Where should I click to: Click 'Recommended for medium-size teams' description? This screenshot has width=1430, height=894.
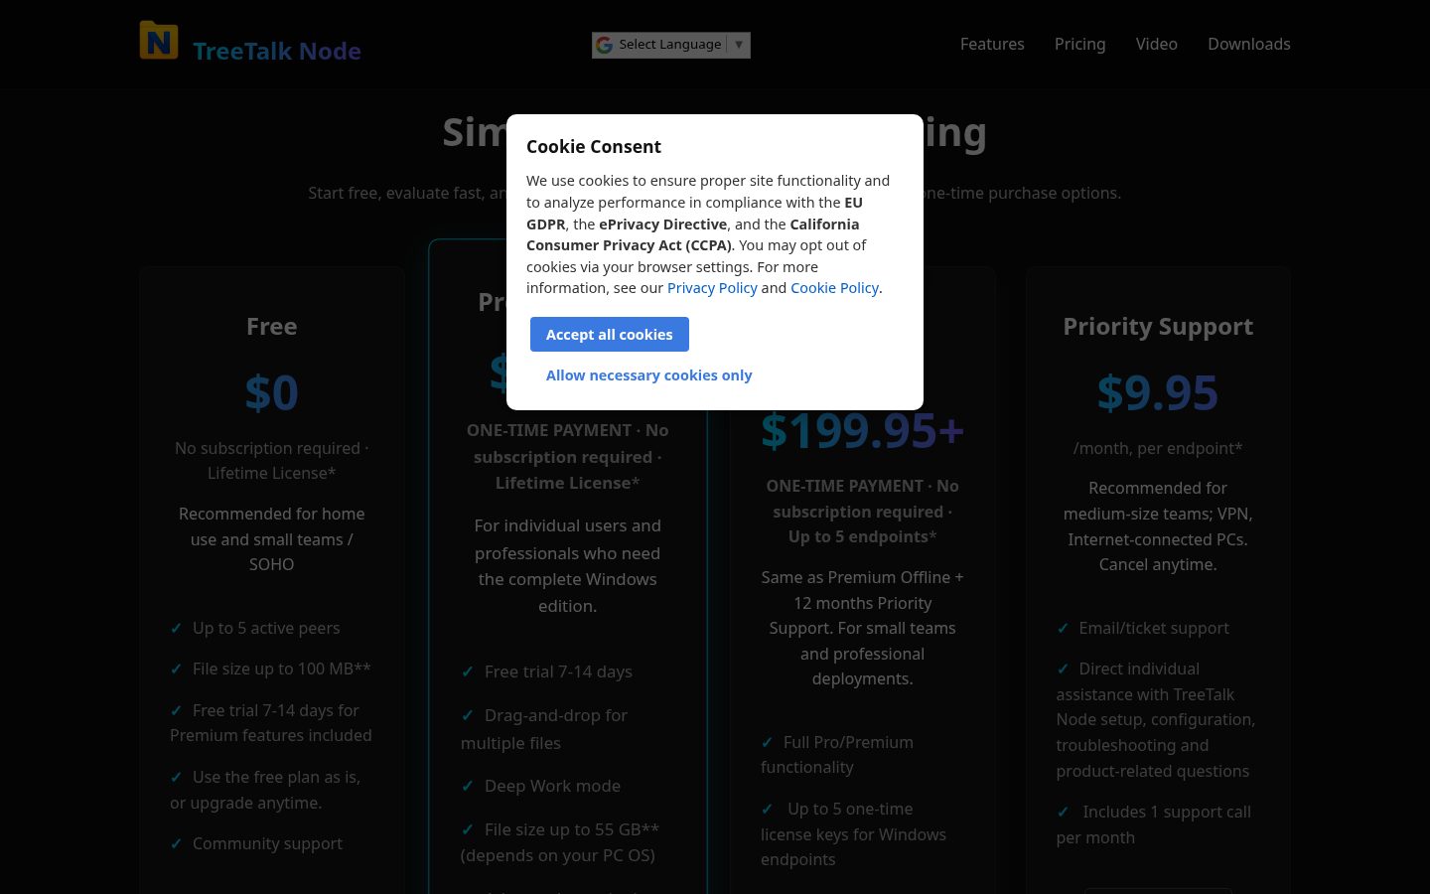(1158, 526)
